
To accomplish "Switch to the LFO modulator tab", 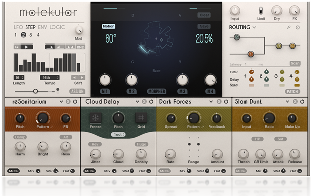I will pos(18,27).
